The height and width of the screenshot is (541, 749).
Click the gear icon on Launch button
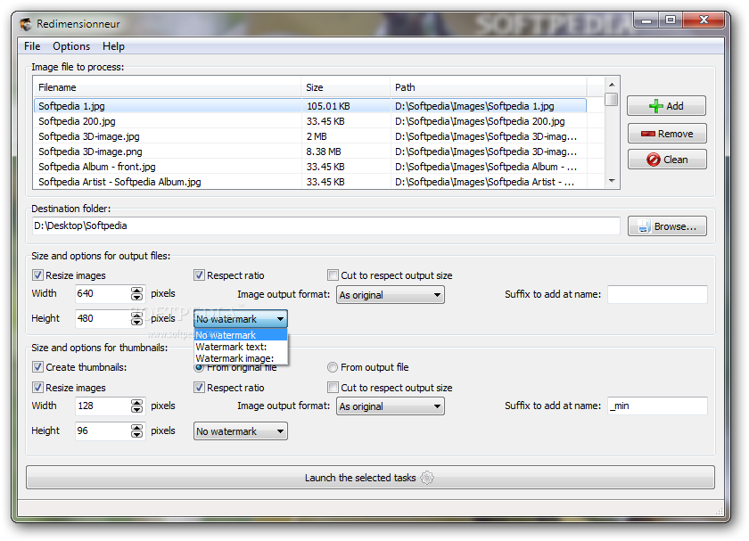tap(427, 478)
